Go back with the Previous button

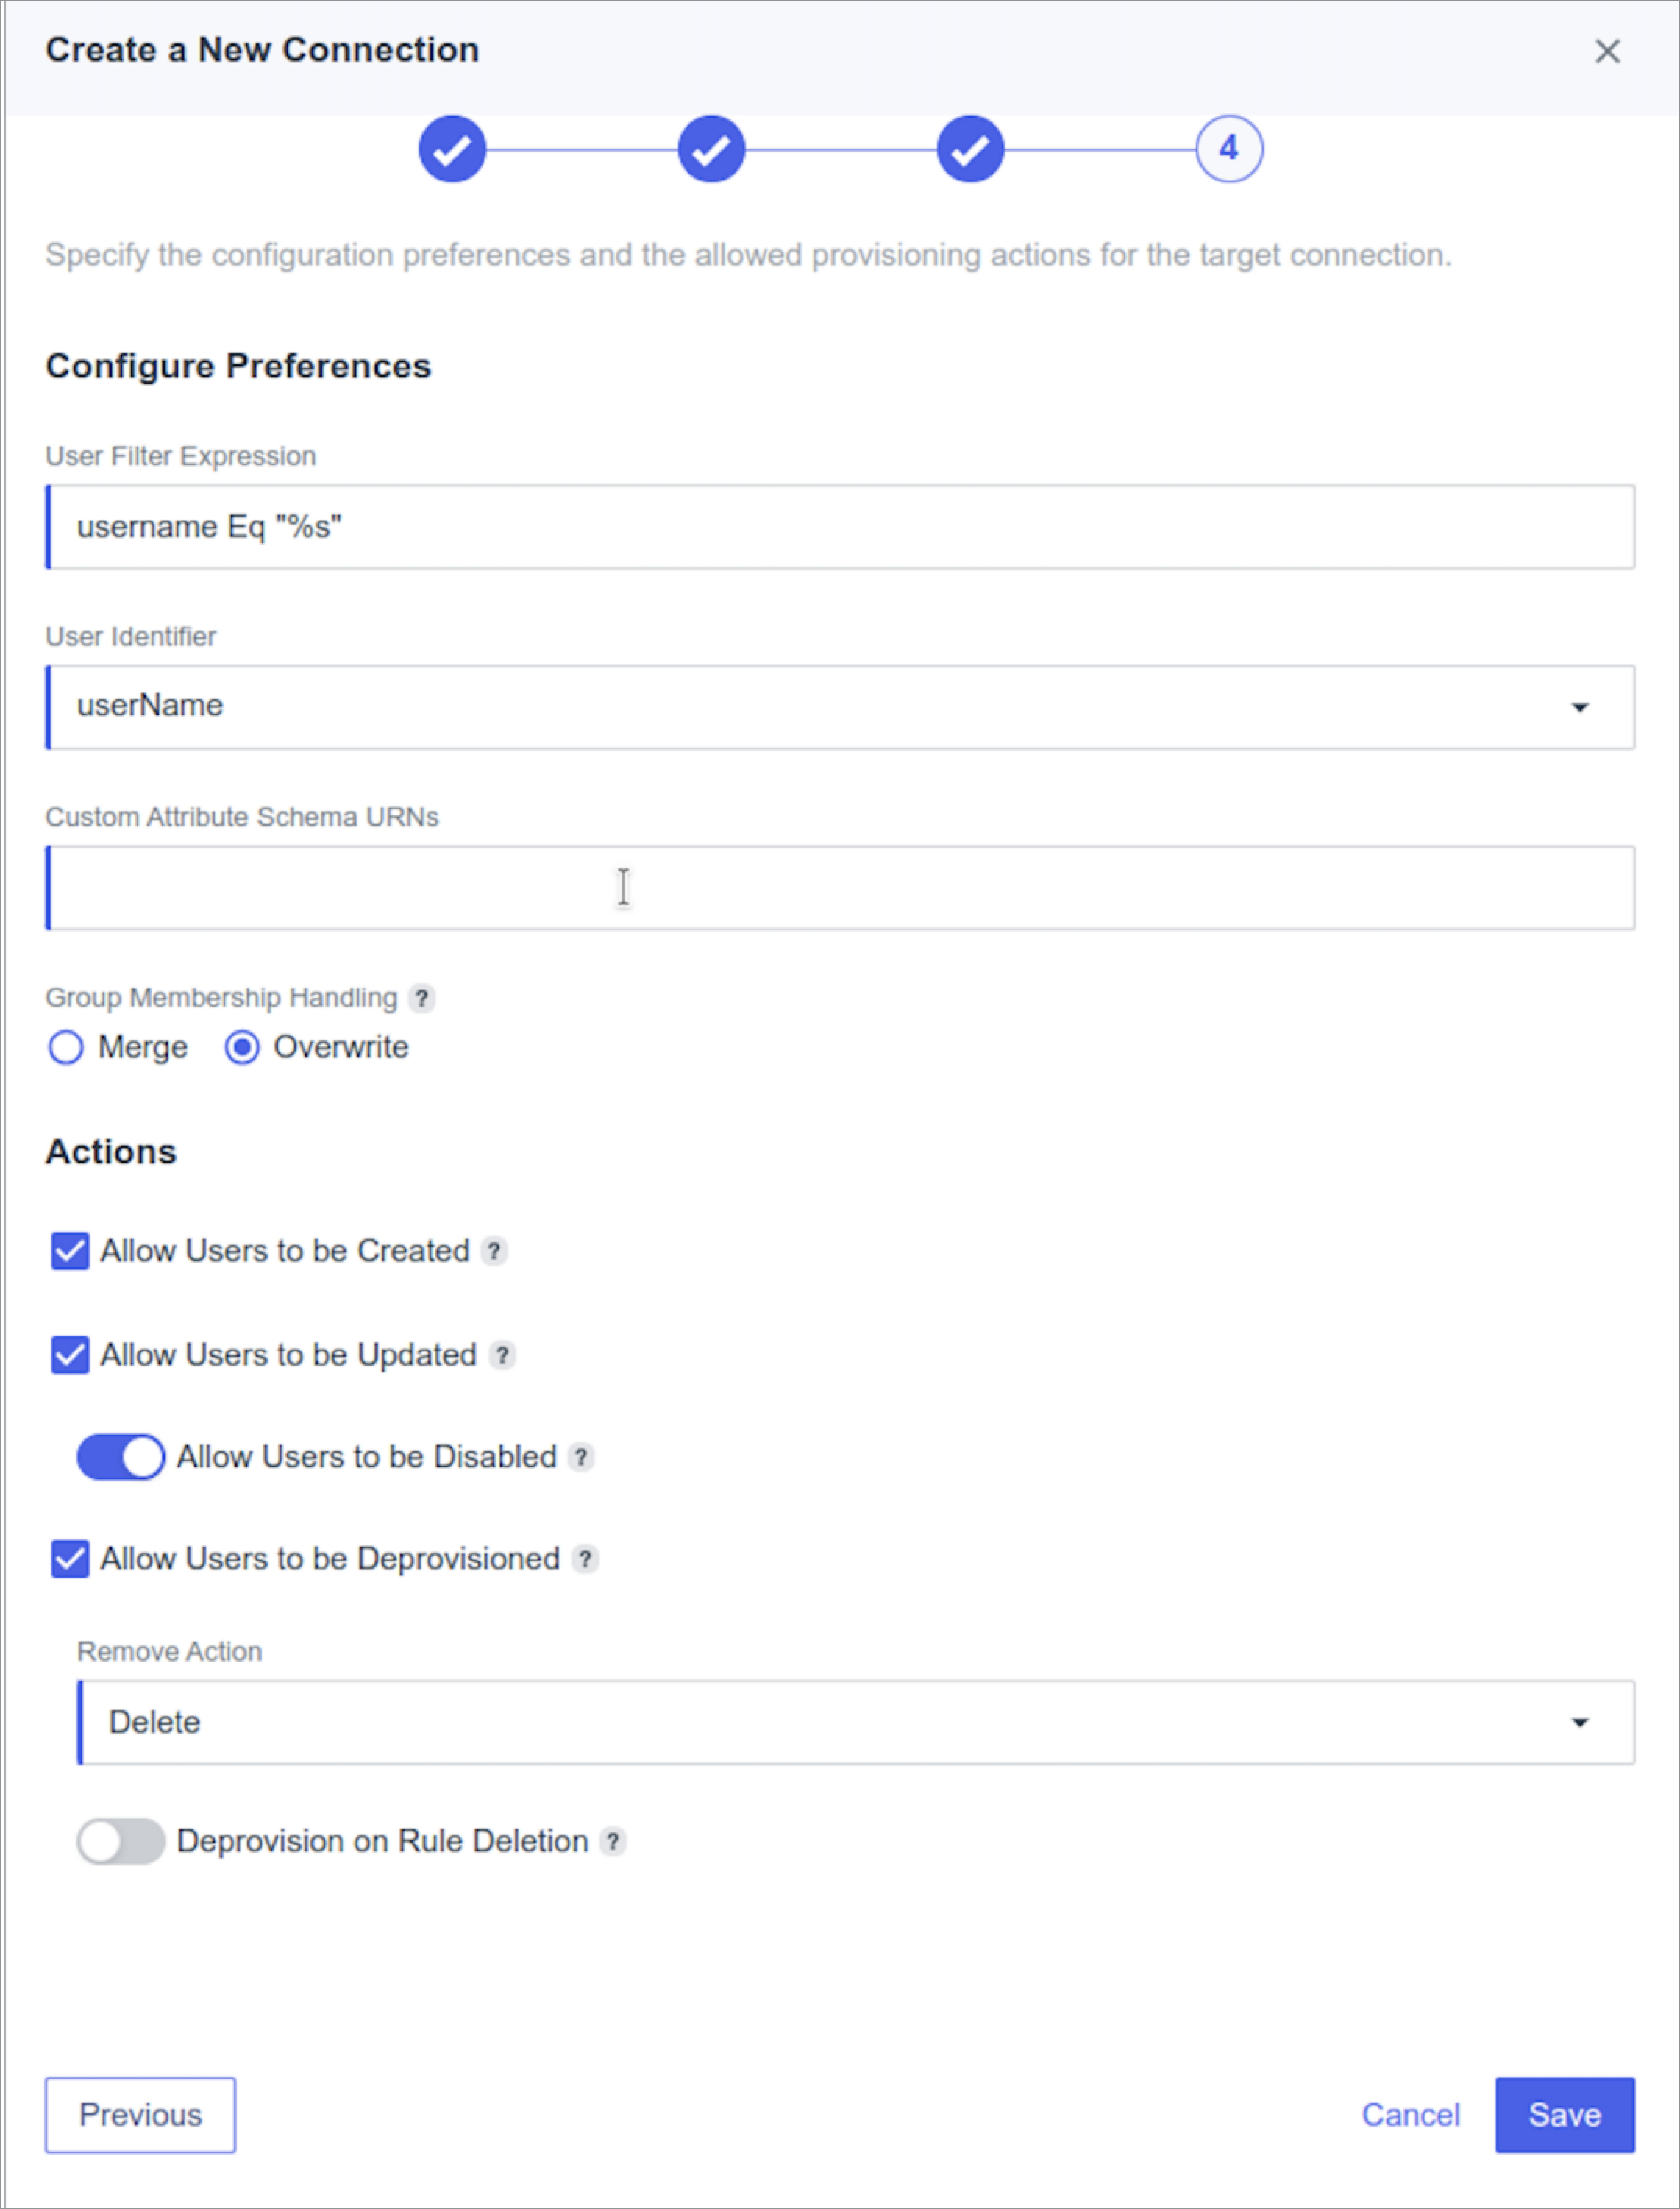click(140, 2114)
